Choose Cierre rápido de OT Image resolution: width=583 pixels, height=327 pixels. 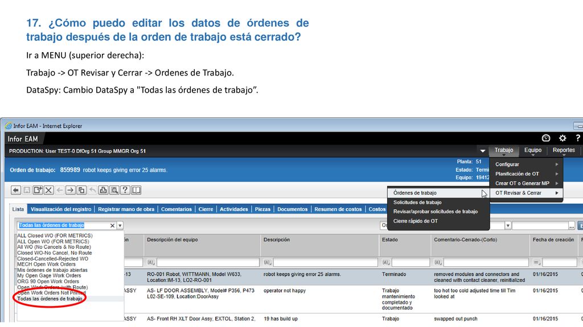438,221
